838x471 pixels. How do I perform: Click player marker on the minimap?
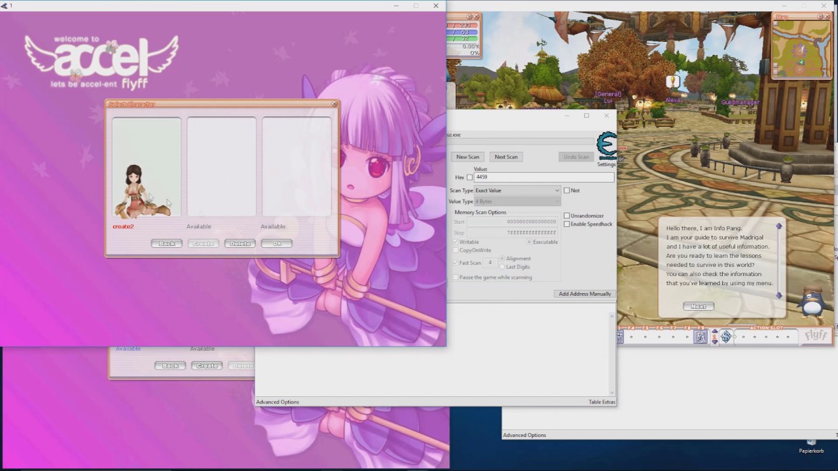801,61
